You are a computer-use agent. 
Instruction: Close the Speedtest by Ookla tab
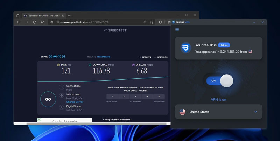[x=63, y=16]
